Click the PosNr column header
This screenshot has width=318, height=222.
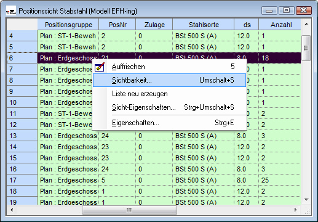(117, 25)
